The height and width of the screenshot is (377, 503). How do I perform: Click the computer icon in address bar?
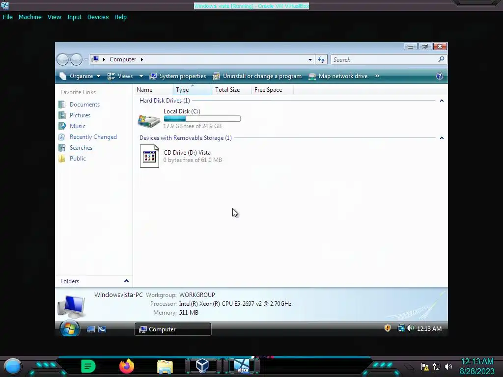[x=95, y=59]
